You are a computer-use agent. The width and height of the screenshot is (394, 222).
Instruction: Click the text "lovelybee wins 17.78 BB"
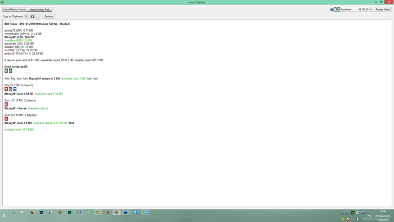[19, 130]
